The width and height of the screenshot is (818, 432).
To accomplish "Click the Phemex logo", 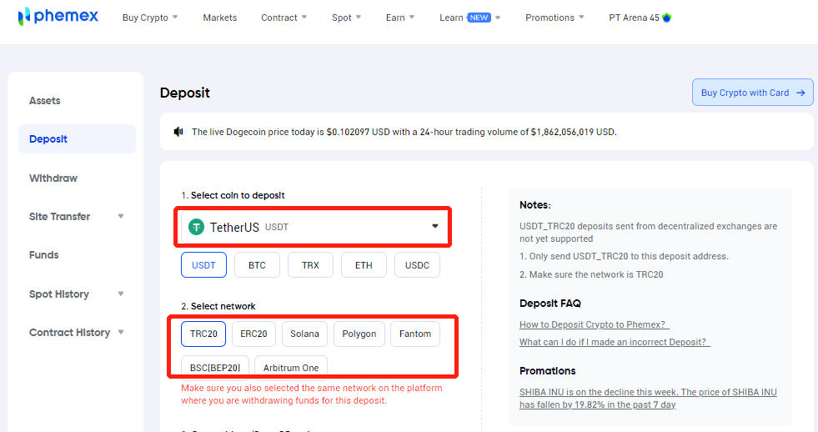I will click(58, 16).
